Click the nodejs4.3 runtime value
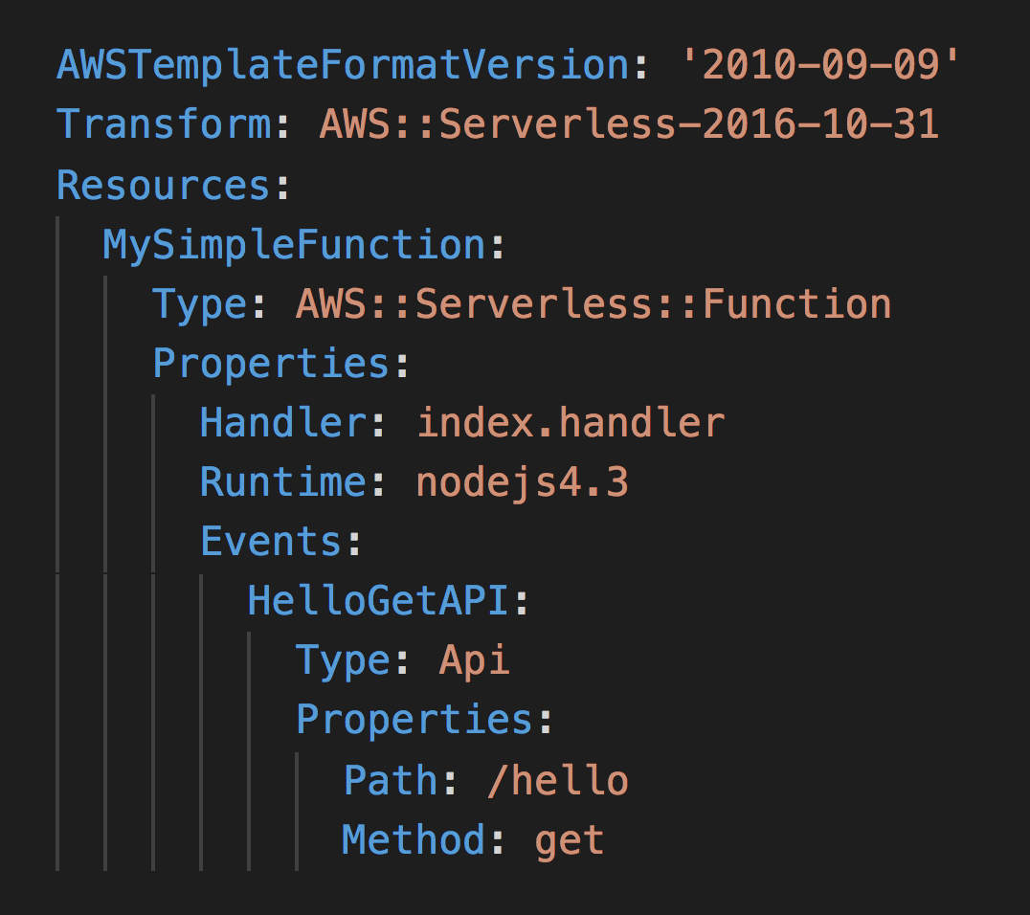The image size is (1030, 915). coord(522,482)
